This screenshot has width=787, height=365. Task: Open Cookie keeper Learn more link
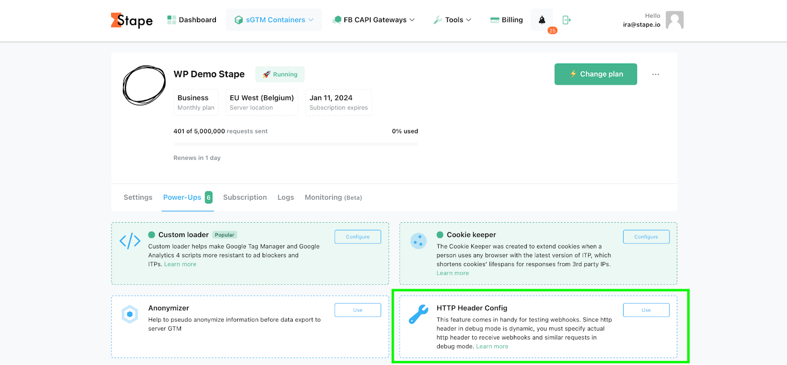click(x=453, y=273)
